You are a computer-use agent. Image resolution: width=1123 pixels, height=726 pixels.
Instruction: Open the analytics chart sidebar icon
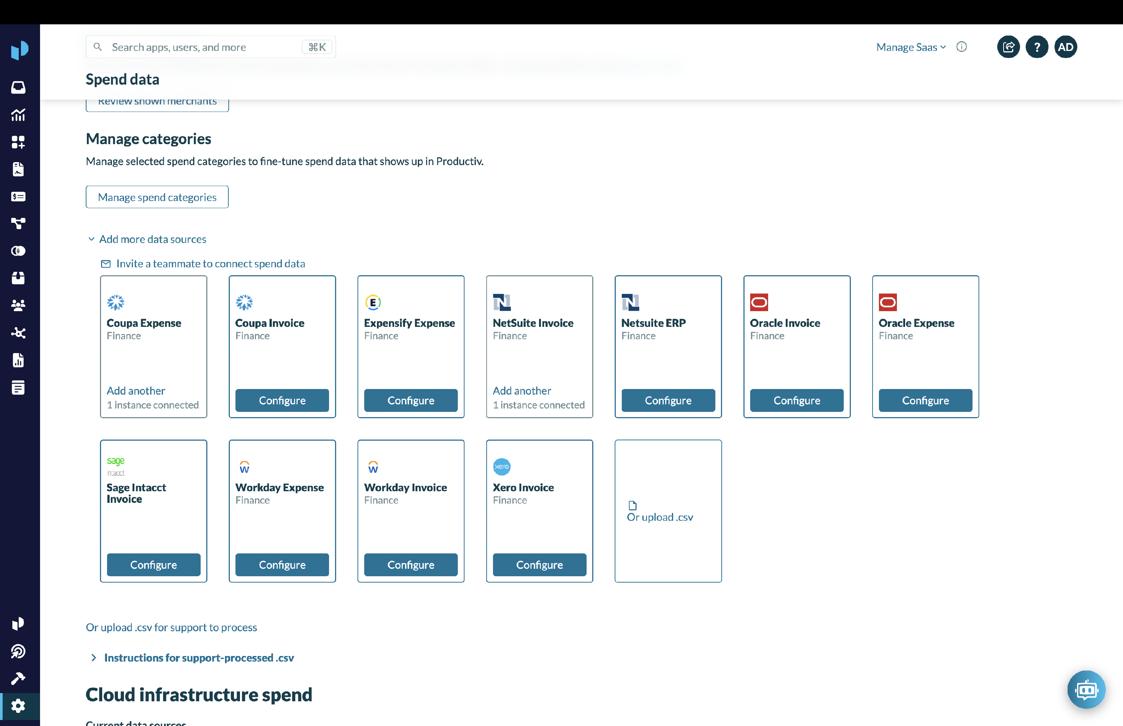point(18,115)
